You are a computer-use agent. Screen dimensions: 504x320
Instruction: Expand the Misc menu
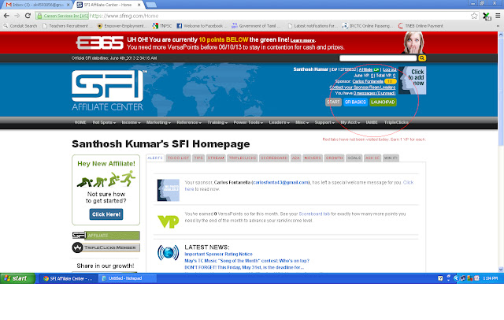click(302, 122)
